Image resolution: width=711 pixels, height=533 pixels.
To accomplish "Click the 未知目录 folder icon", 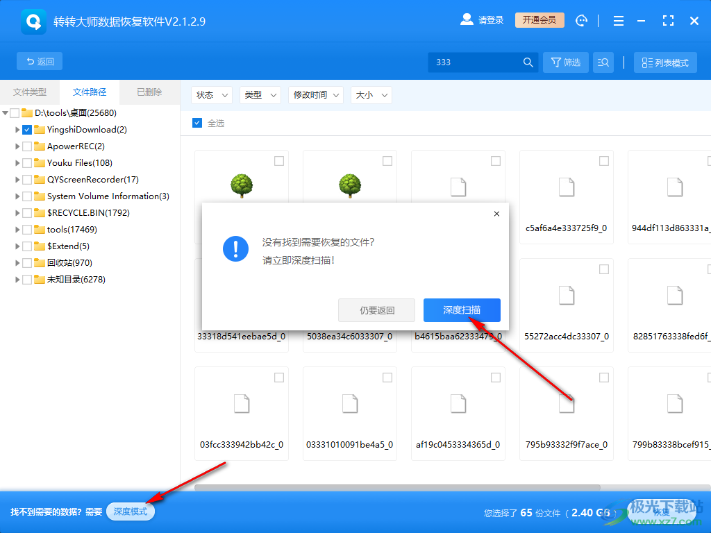I will click(x=40, y=280).
